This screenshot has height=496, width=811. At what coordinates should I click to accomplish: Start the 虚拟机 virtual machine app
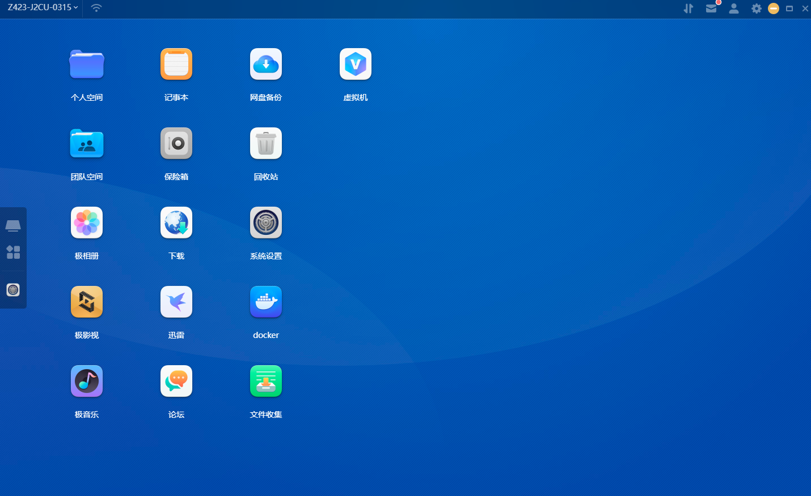(x=356, y=64)
